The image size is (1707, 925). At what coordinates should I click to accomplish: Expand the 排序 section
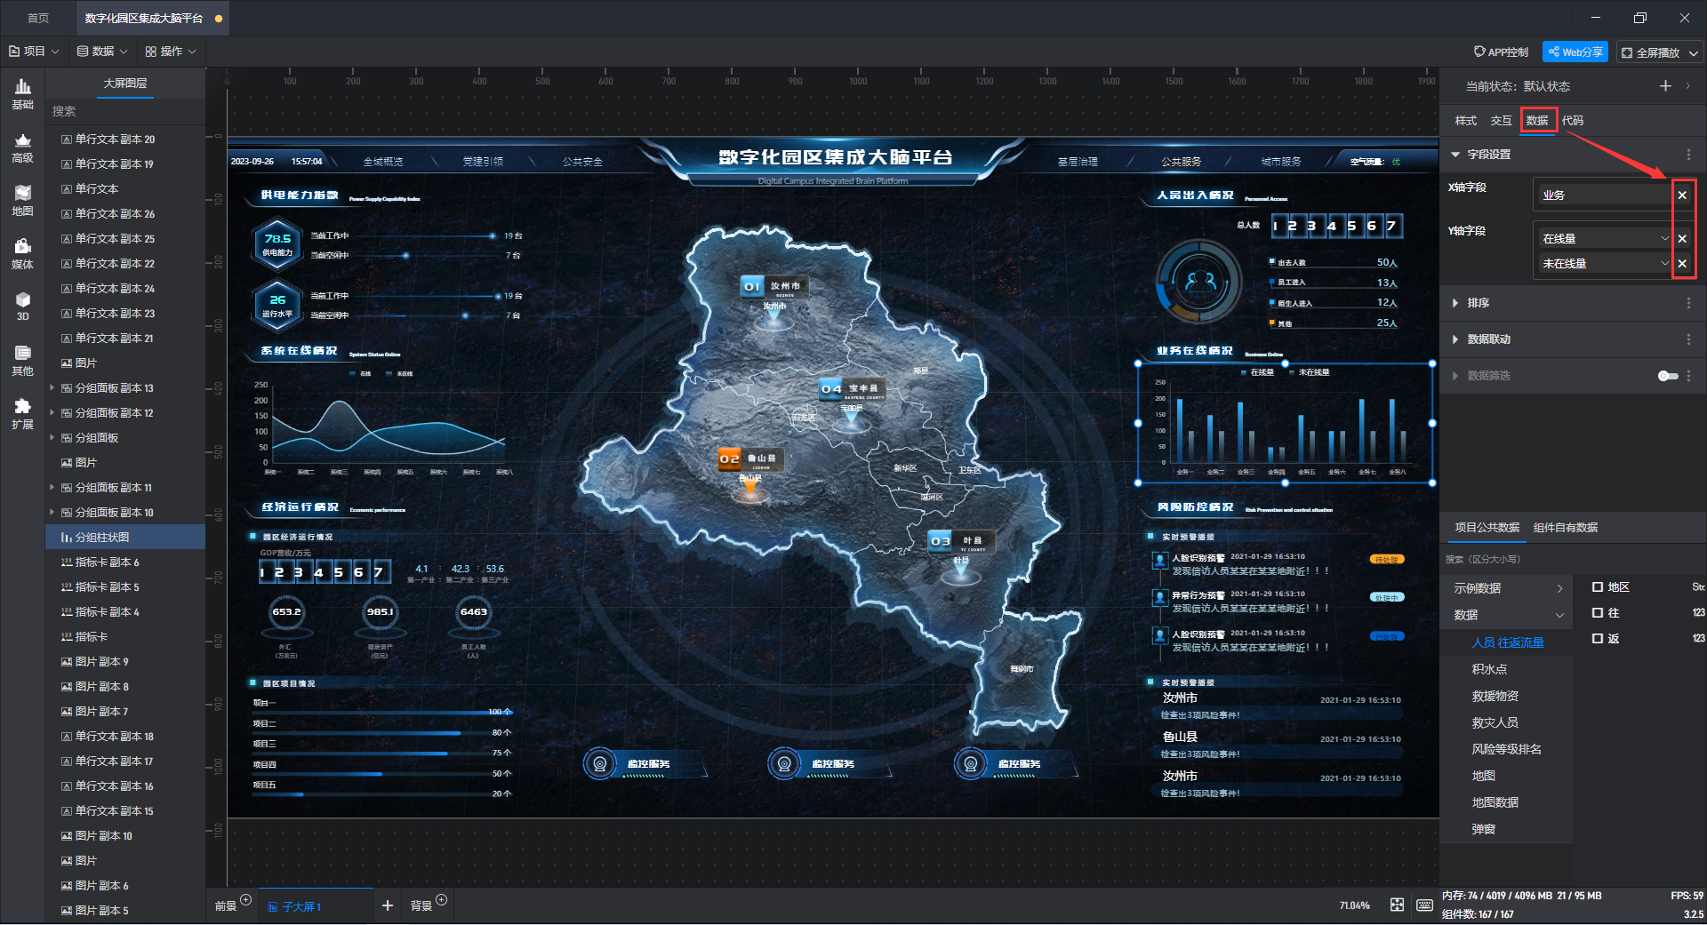[x=1455, y=303]
